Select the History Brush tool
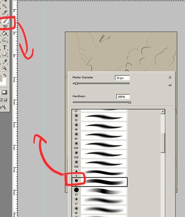The height and width of the screenshot is (217, 185). 5,26
